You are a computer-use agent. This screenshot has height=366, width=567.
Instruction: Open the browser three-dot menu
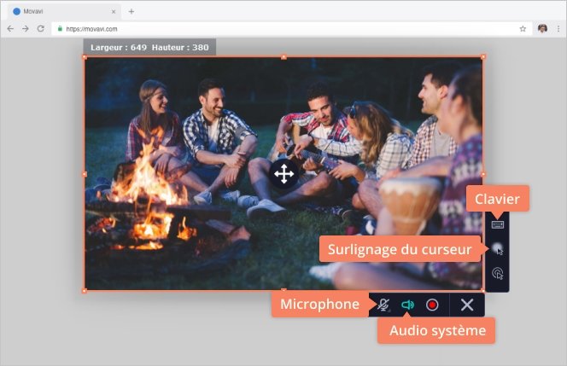point(558,28)
